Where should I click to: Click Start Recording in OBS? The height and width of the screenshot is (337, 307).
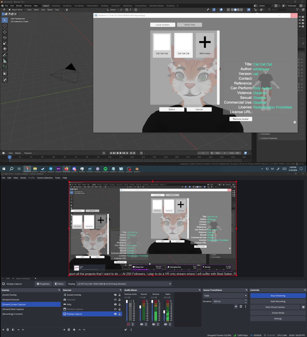(x=278, y=301)
